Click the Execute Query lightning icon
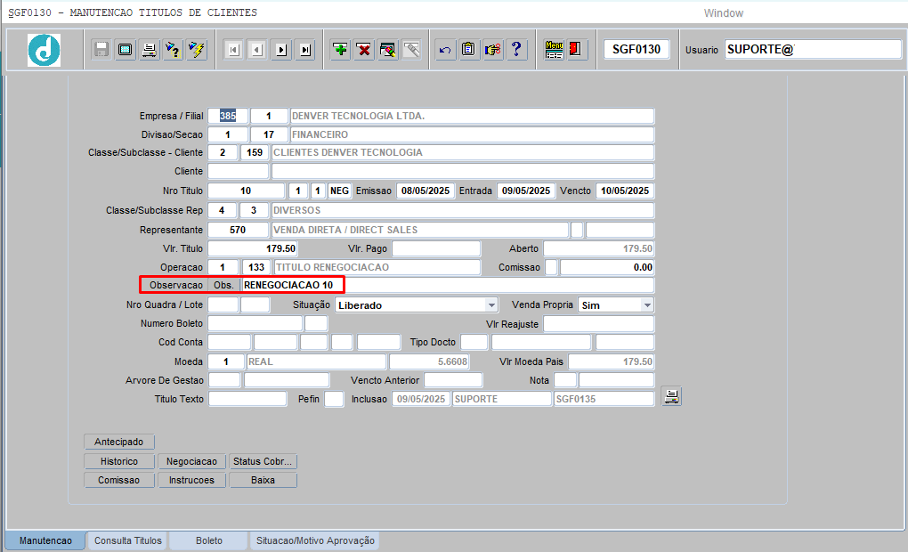Viewport: 908px width, 552px height. click(197, 50)
